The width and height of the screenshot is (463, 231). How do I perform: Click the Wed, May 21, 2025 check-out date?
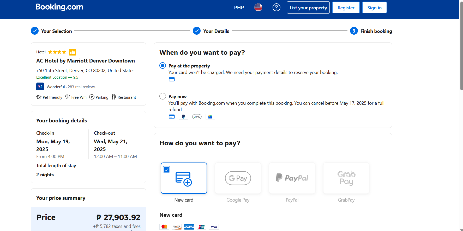[111, 145]
